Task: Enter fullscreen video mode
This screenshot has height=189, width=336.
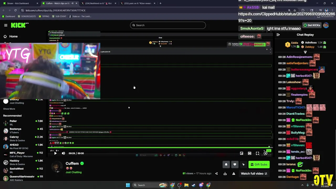Action: pos(257,153)
